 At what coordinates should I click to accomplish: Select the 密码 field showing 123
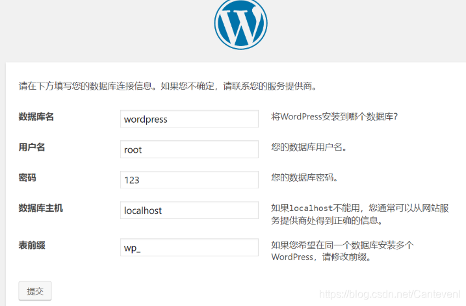tap(189, 180)
